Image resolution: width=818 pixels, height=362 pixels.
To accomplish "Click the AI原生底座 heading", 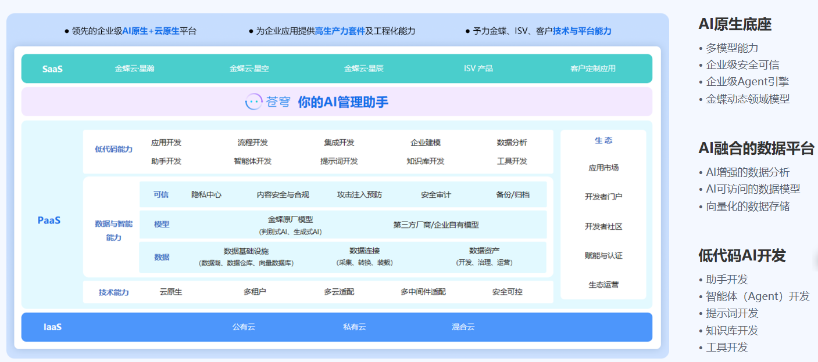I will (x=735, y=24).
